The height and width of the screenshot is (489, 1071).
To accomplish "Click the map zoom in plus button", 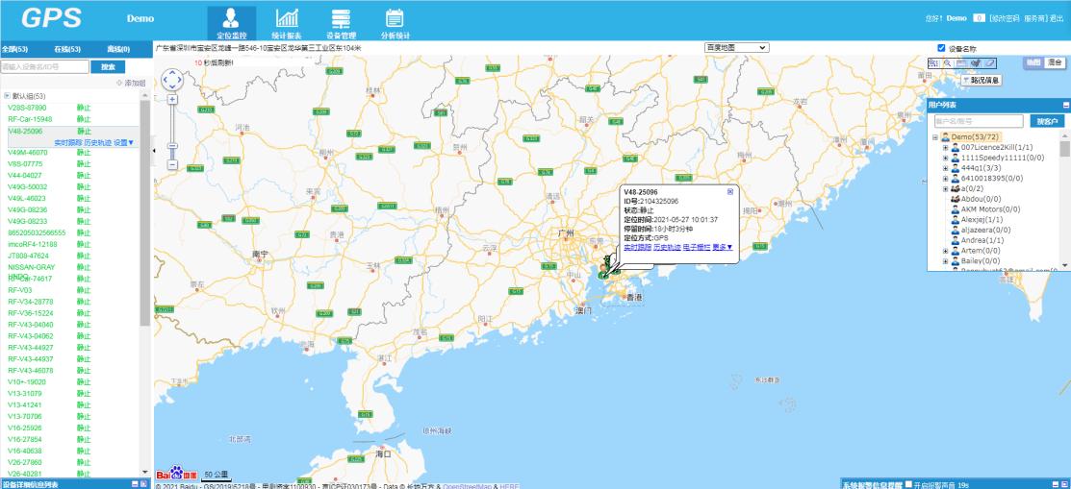I will 172,99.
